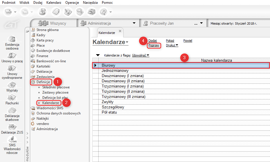The image size is (270, 162).
Task: Expand the Administracja department dropdown arrow
Action: [x=134, y=23]
